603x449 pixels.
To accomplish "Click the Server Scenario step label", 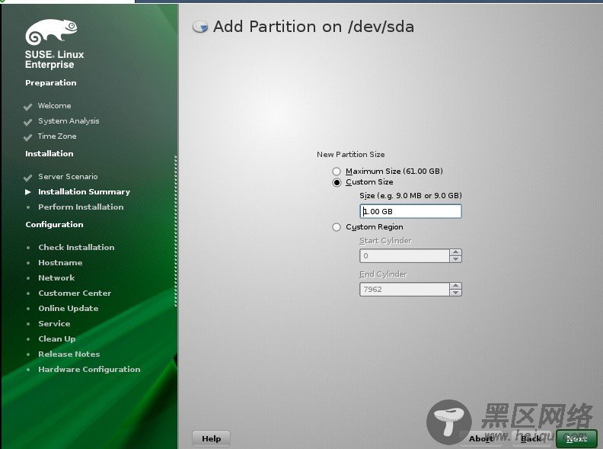I will (68, 176).
